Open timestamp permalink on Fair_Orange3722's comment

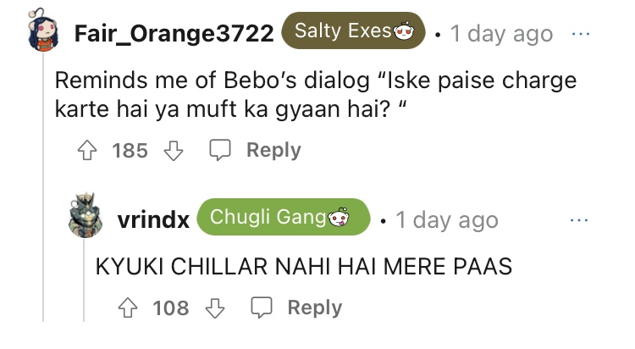tap(501, 34)
